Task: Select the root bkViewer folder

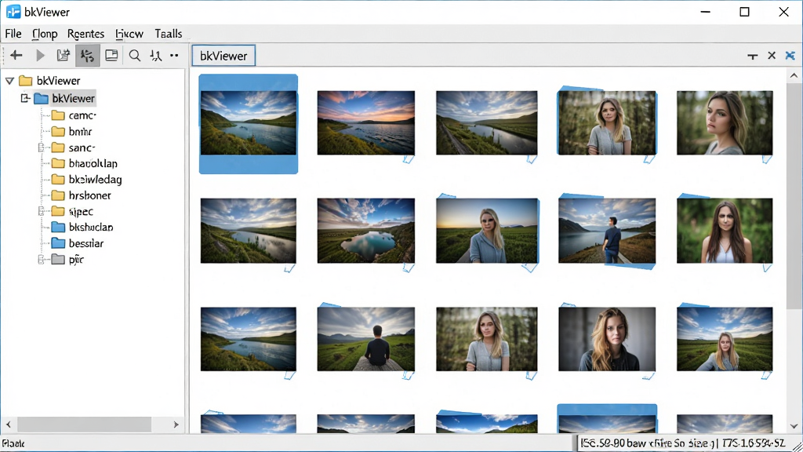Action: [x=49, y=81]
